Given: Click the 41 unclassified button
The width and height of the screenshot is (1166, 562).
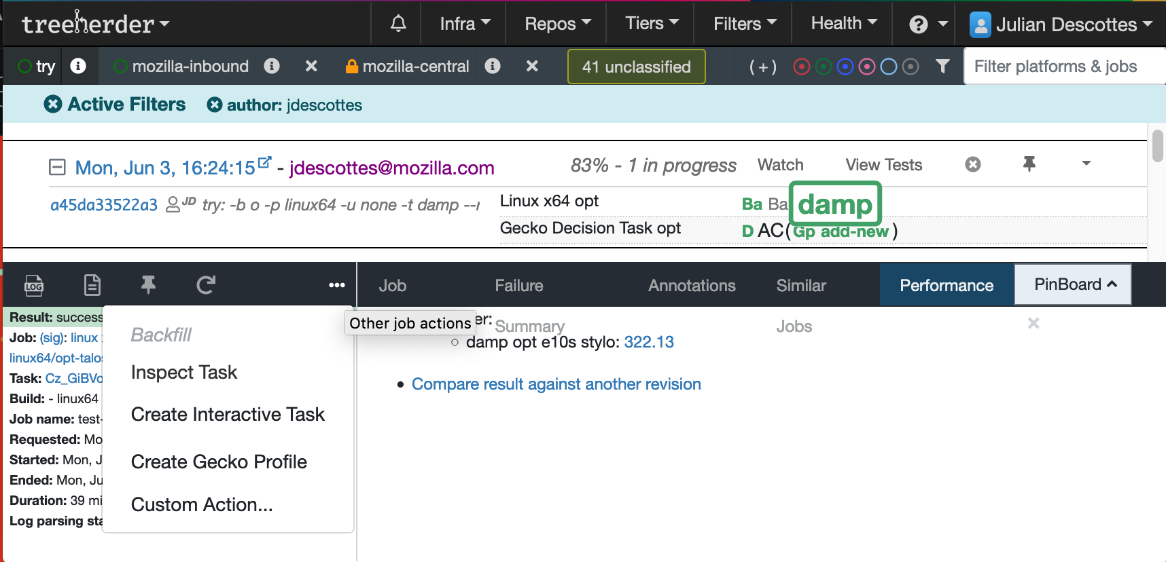Looking at the screenshot, I should tap(636, 67).
